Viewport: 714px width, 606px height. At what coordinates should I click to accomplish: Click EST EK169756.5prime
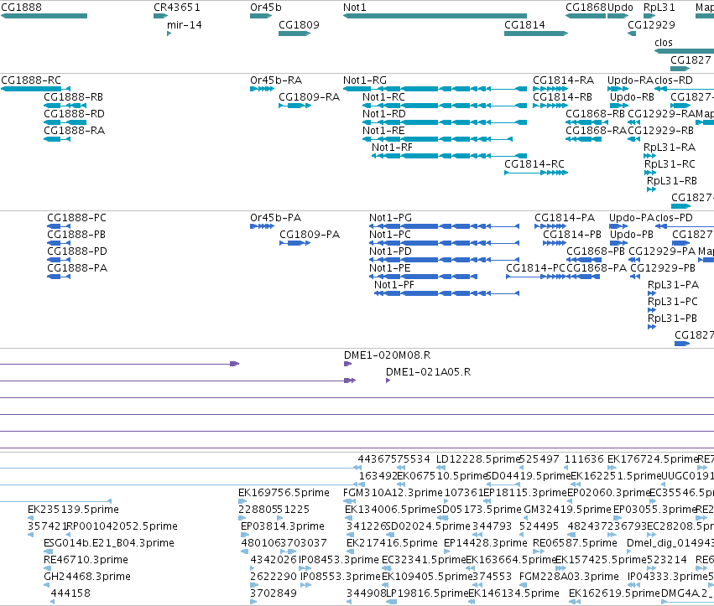click(242, 501)
